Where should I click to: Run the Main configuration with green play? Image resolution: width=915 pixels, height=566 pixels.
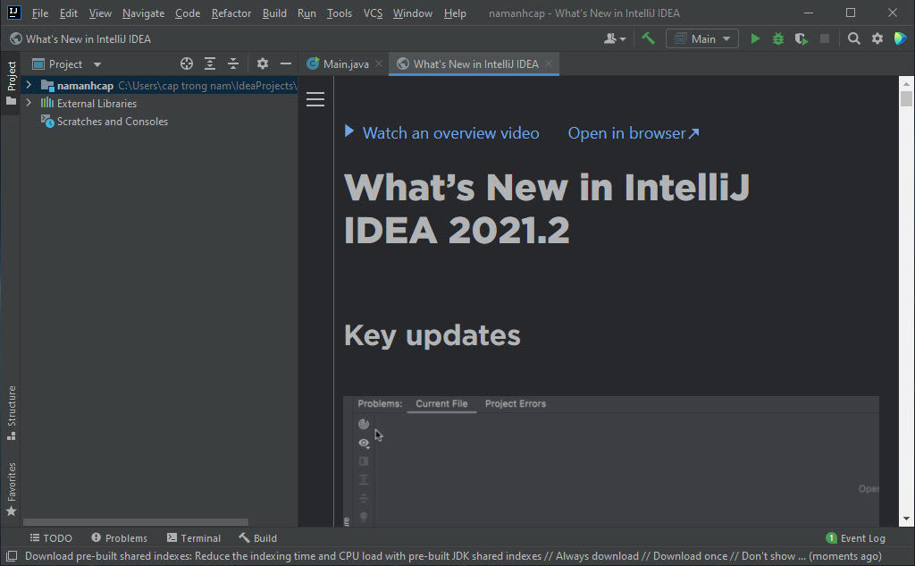755,38
